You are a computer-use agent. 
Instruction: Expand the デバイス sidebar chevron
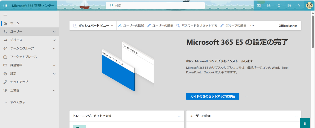coord(54,40)
